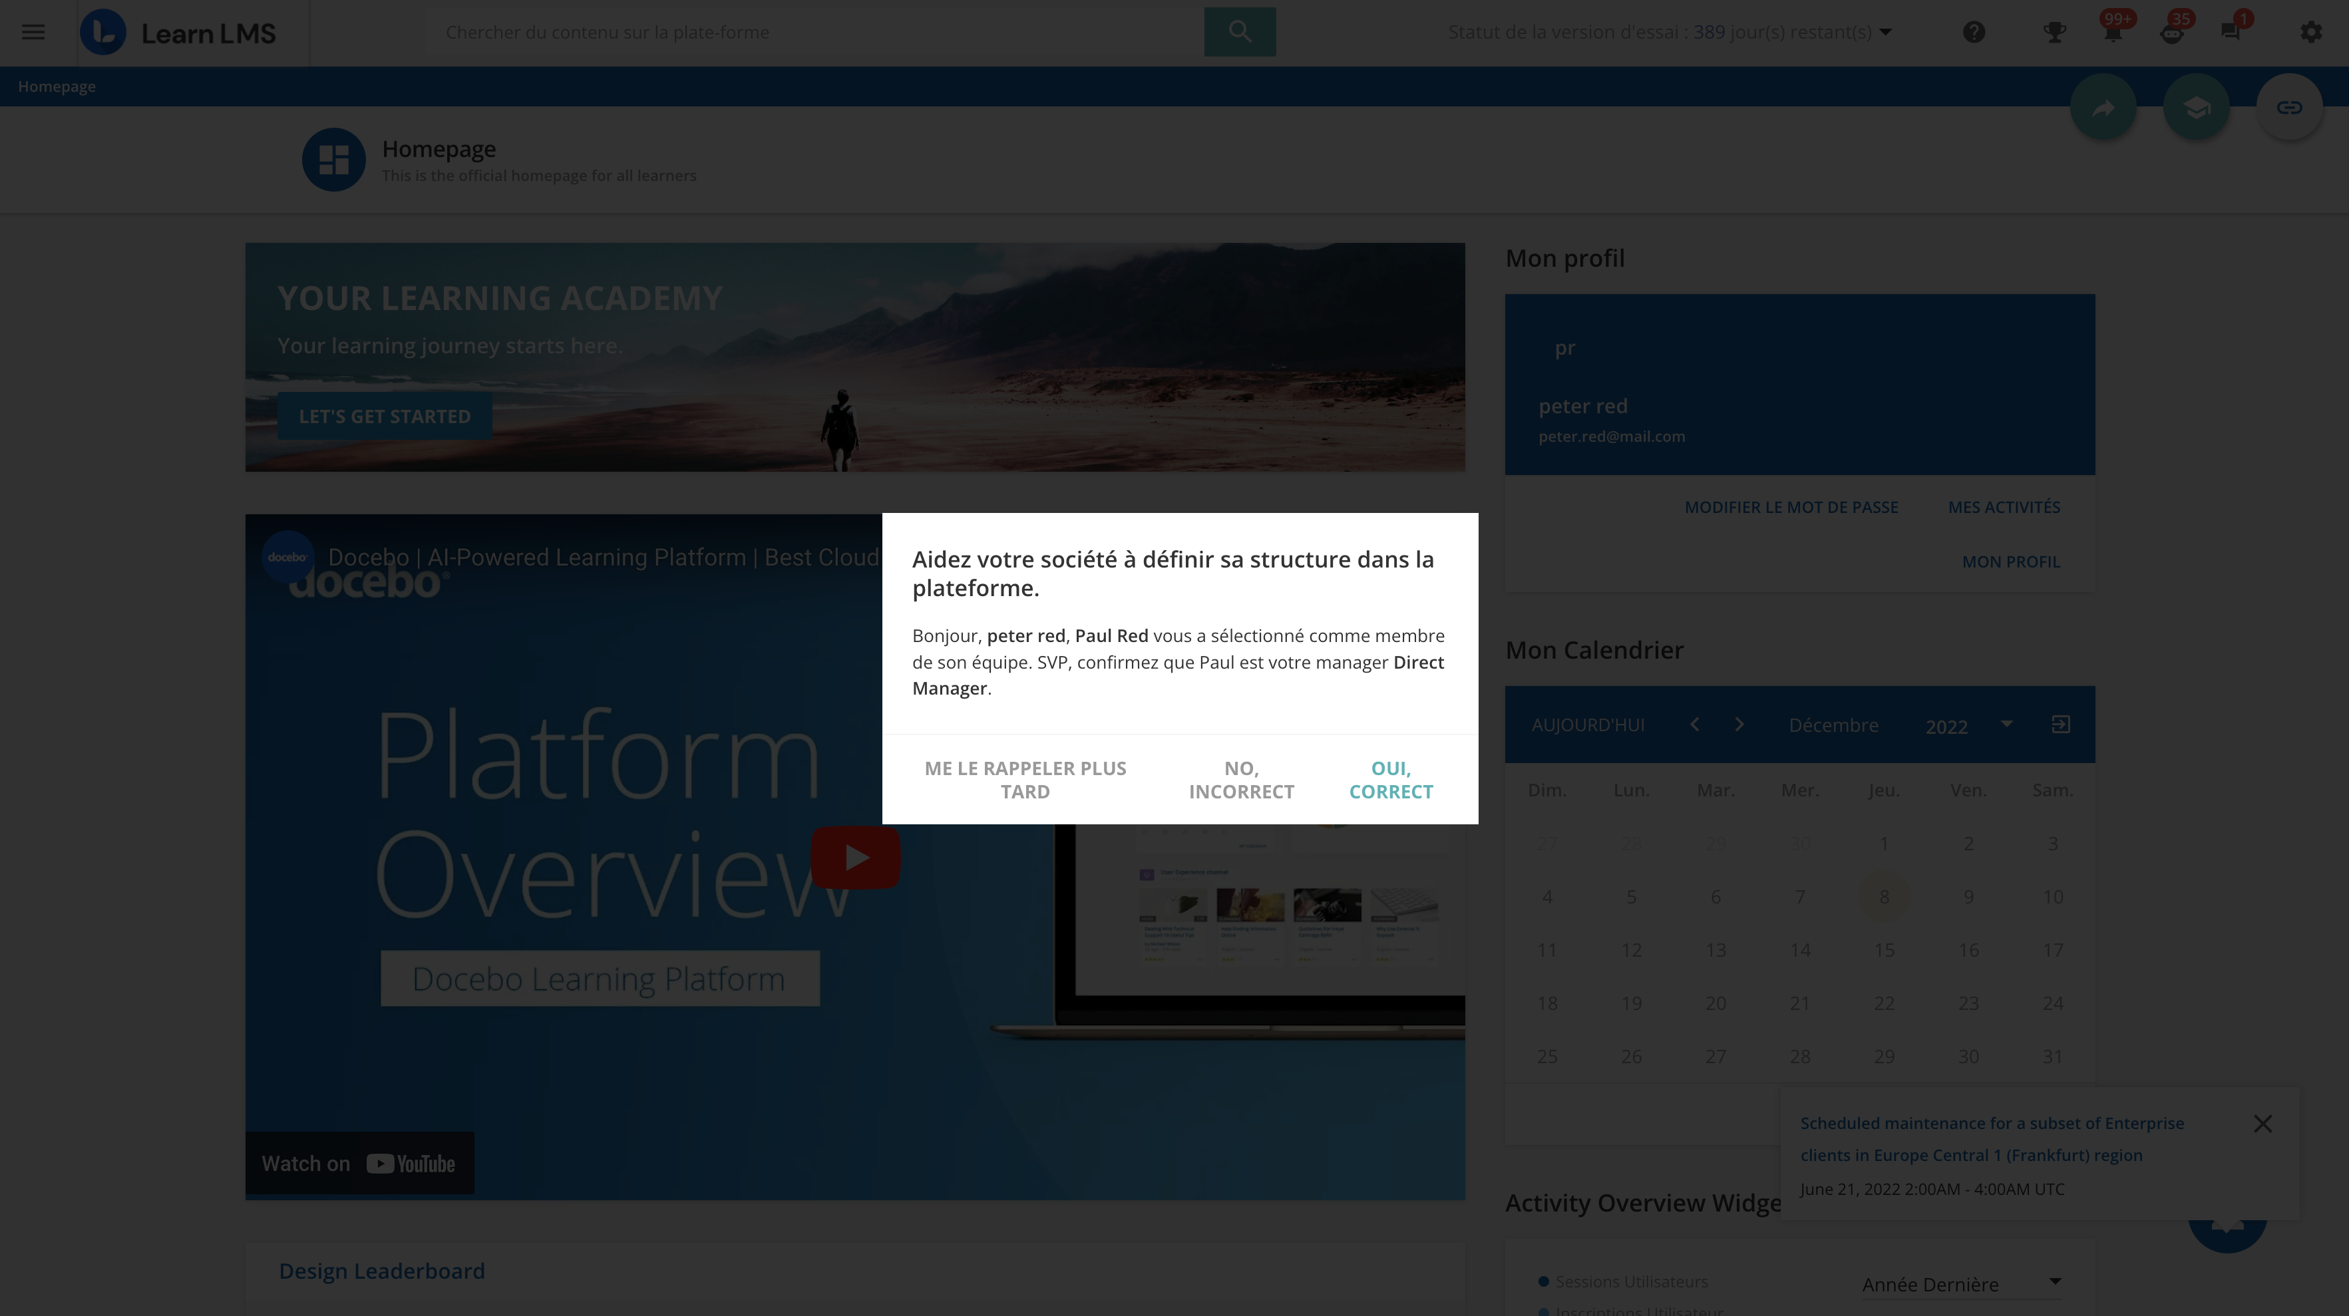Open Mes Activités link

[2004, 507]
